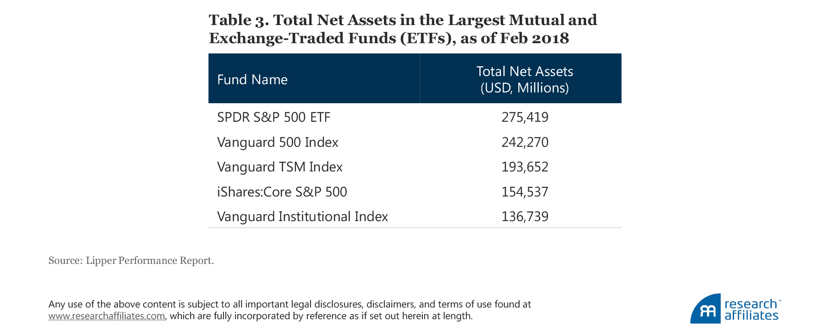Click the (USD, Millions) header subtitle

coord(524,88)
